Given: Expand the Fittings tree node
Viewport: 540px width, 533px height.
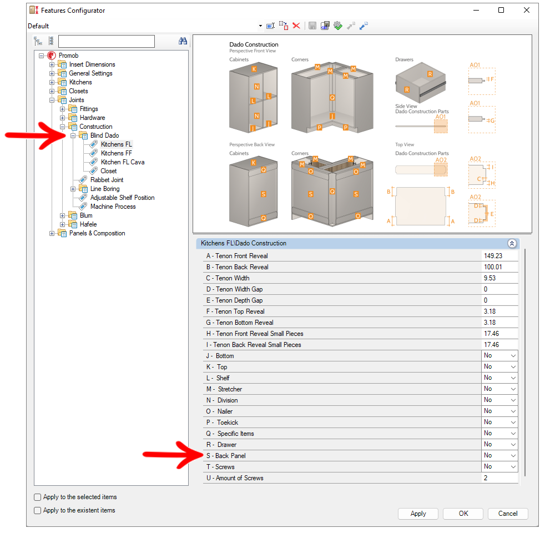Looking at the screenshot, I should tap(62, 109).
